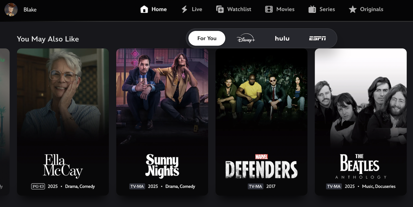Click the Ella McCay title logo
Viewport: 413px width, 207px height.
point(63,166)
